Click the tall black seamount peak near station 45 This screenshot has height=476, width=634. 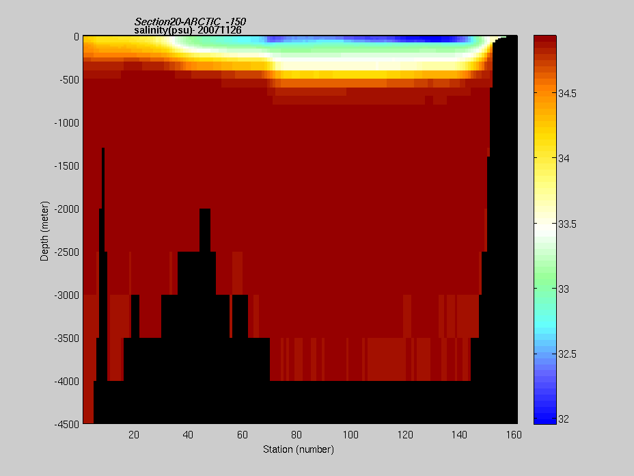pyautogui.click(x=205, y=230)
